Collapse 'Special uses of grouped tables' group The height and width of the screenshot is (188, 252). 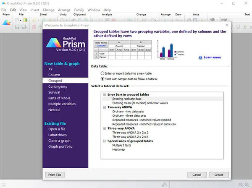coord(104,141)
